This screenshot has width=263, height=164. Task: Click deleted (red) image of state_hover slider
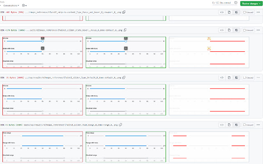[43, 52]
